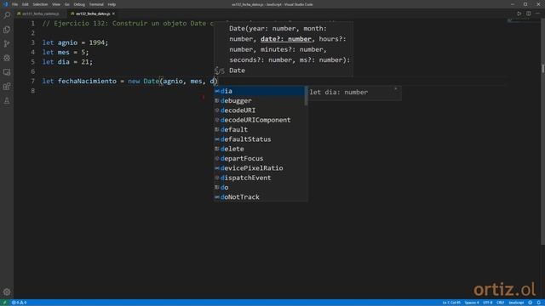Select the 'defaultStatus' suggestion
The height and width of the screenshot is (306, 545).
[259, 139]
